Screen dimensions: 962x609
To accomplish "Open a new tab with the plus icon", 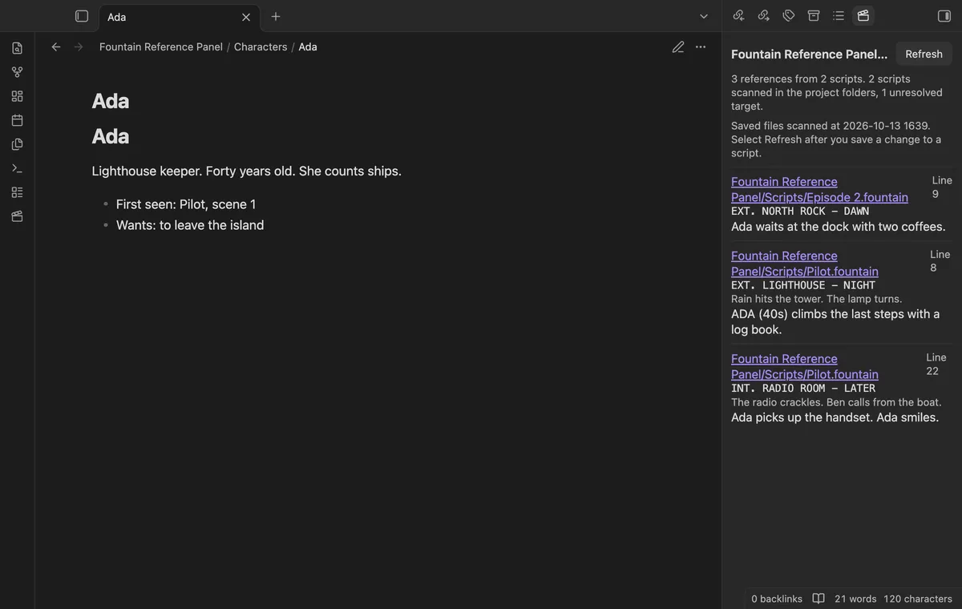I will click(x=276, y=17).
